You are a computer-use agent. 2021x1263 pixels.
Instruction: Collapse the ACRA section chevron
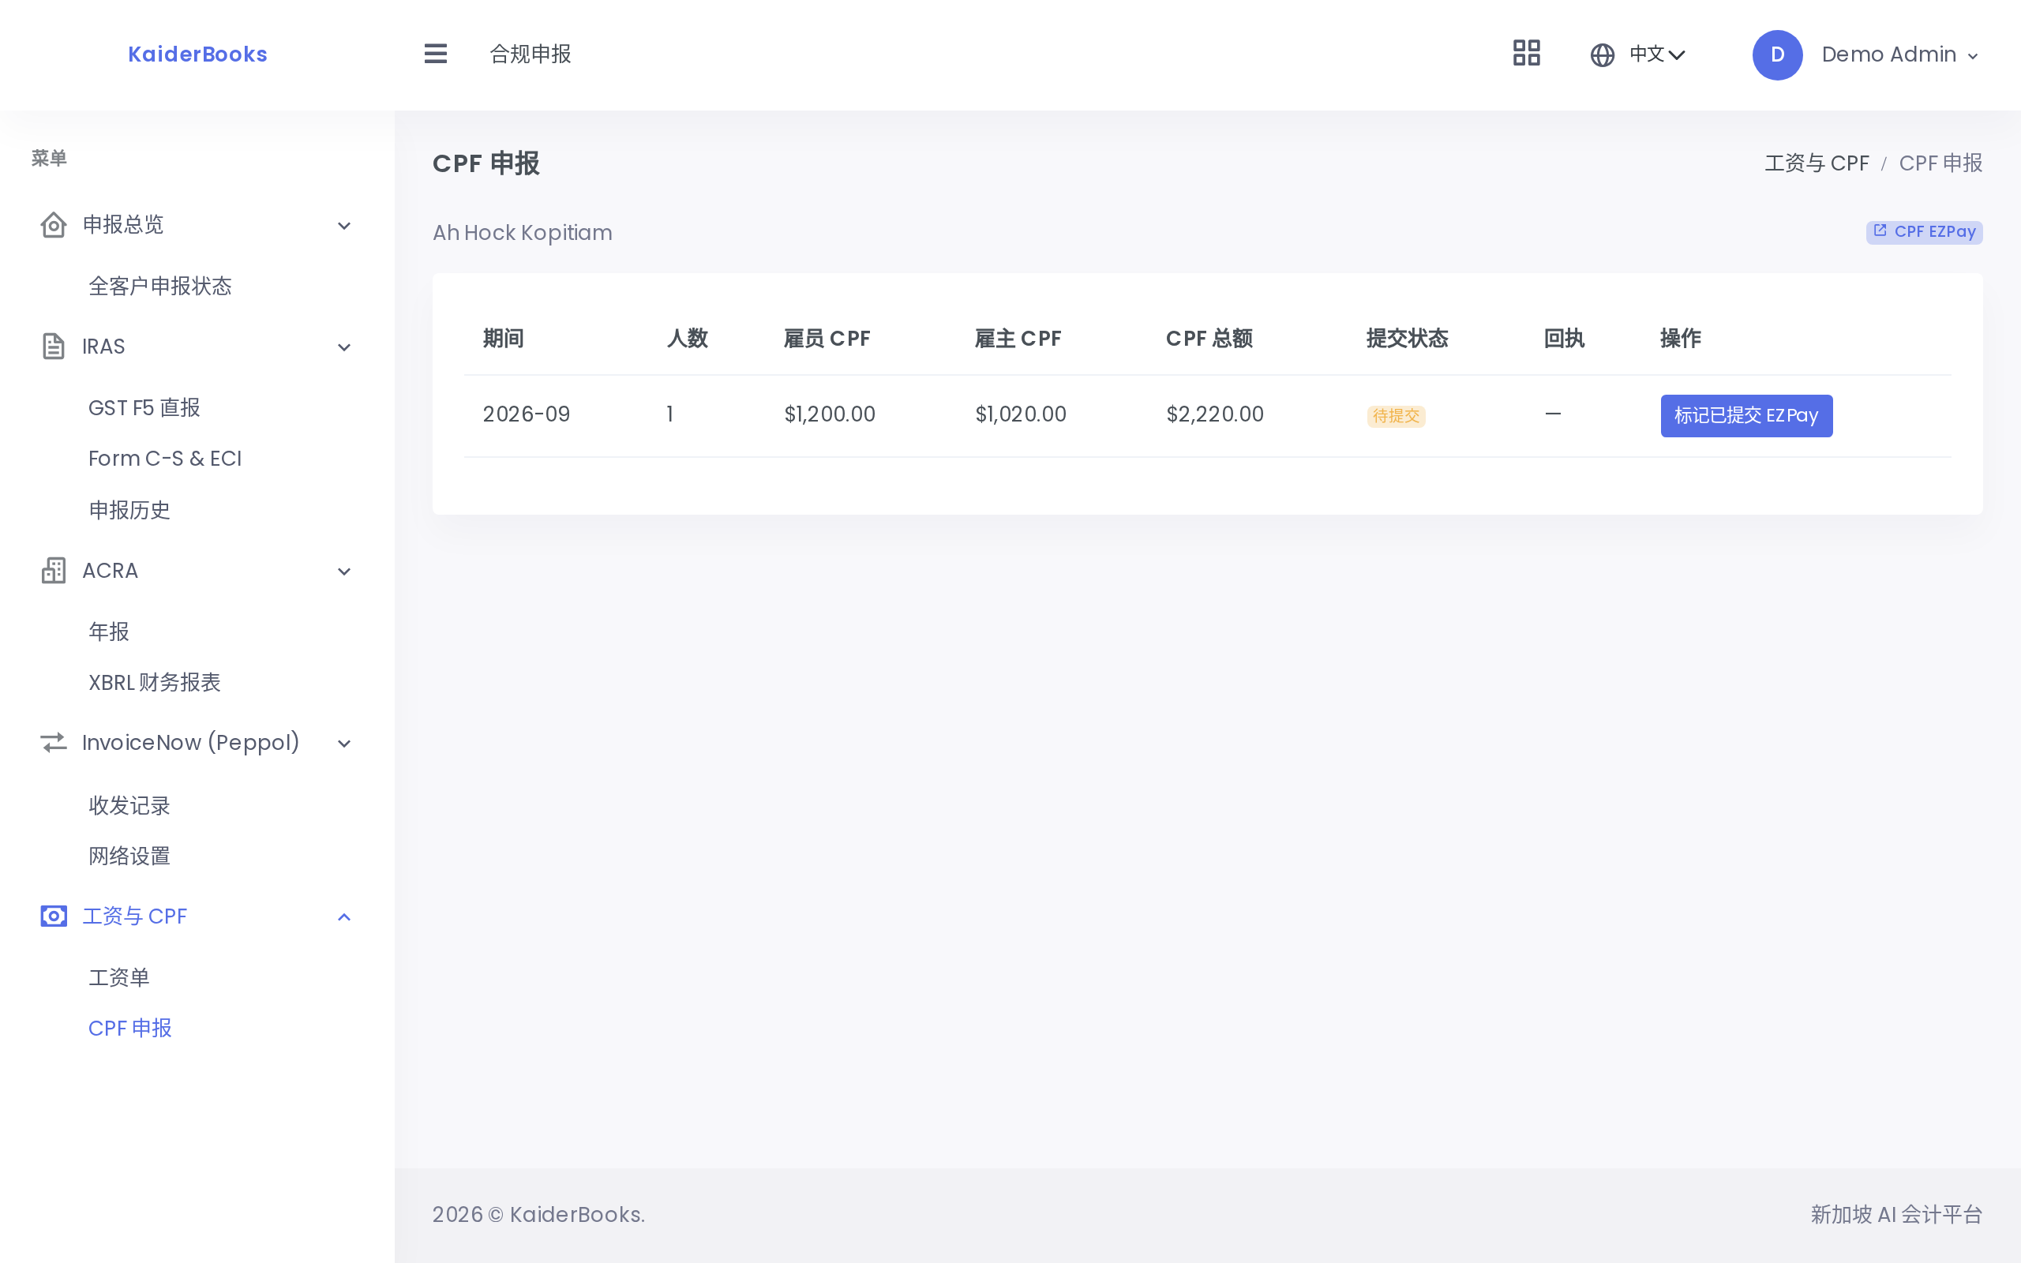pos(344,572)
